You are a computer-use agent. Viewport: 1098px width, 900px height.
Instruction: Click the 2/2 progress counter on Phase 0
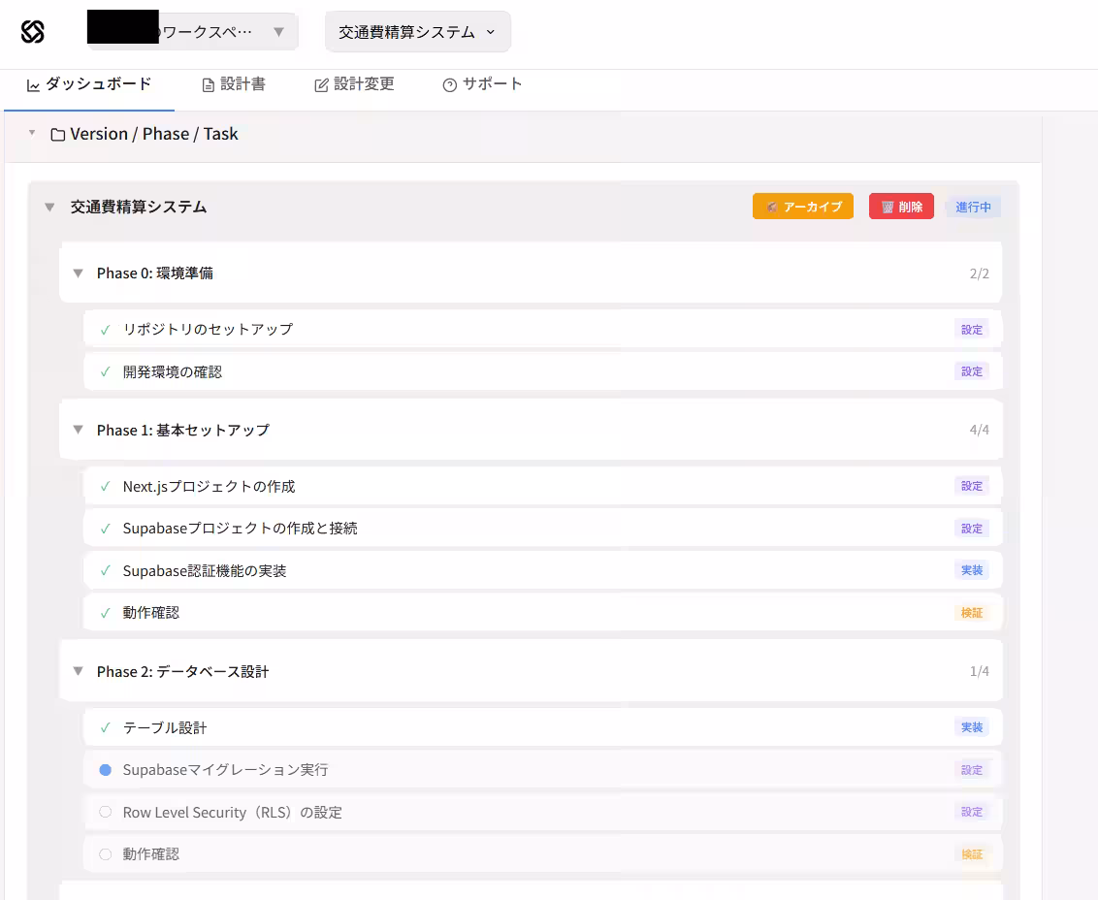click(980, 273)
